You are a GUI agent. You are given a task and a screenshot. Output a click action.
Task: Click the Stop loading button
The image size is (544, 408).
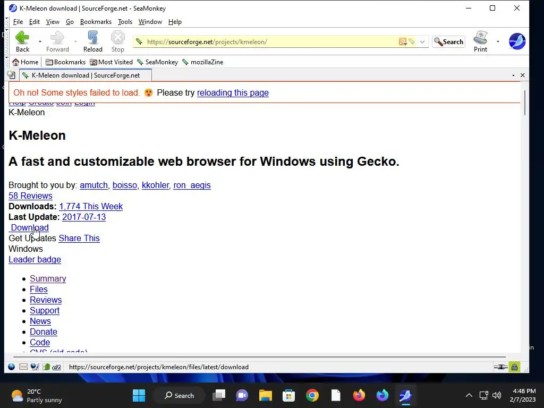click(x=117, y=41)
